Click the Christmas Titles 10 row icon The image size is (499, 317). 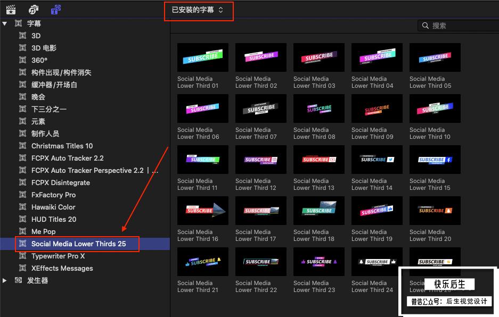(22, 146)
